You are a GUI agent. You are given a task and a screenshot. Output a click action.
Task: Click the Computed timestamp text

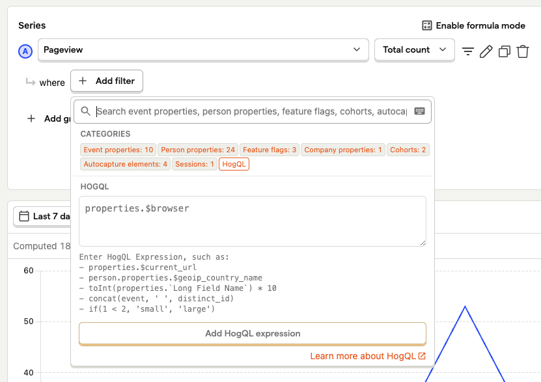[x=42, y=246]
